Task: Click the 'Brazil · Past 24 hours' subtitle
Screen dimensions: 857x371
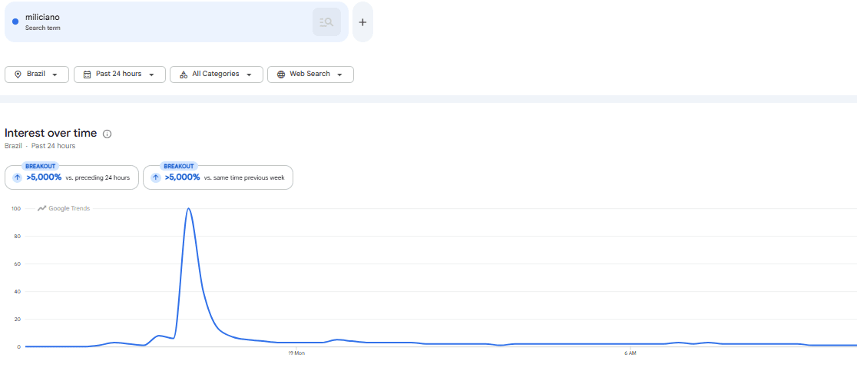Action: pyautogui.click(x=40, y=146)
